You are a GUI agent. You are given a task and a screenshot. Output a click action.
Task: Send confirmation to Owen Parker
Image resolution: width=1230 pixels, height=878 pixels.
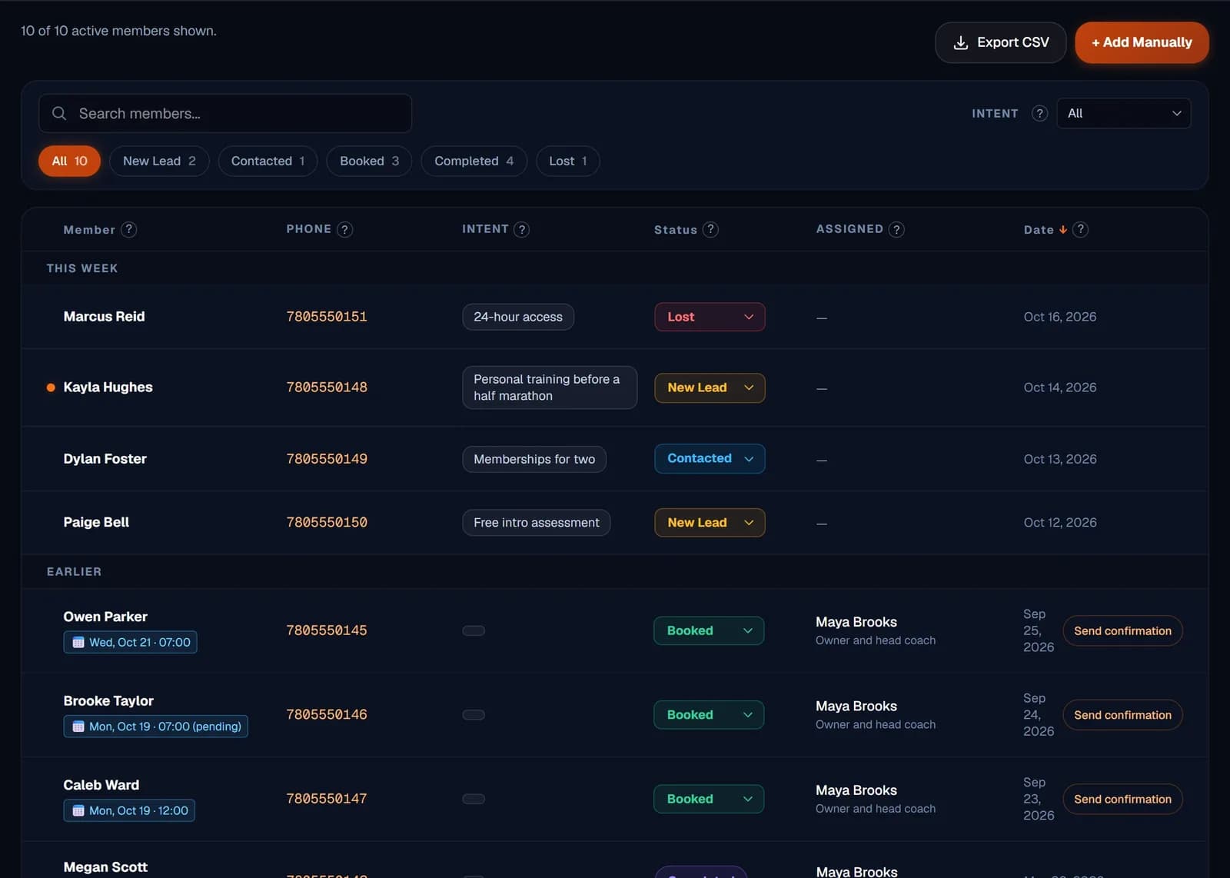coord(1122,630)
